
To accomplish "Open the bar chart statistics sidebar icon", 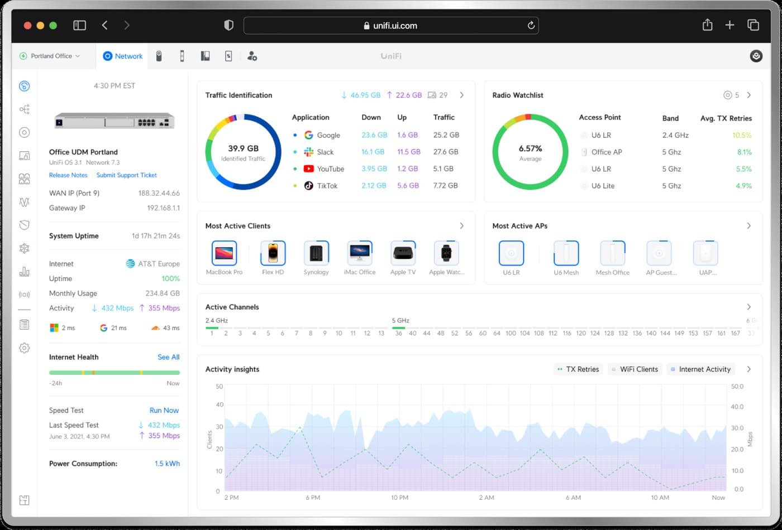I will [24, 272].
